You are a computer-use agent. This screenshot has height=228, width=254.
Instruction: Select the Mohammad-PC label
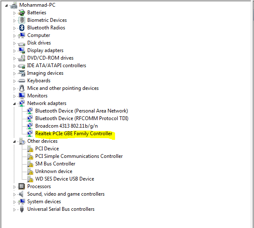pos(37,5)
